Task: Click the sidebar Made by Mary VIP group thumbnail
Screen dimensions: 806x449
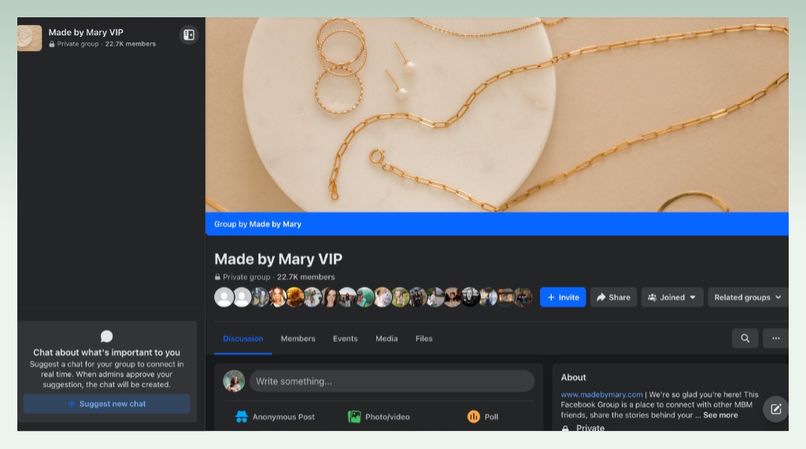Action: pyautogui.click(x=30, y=38)
